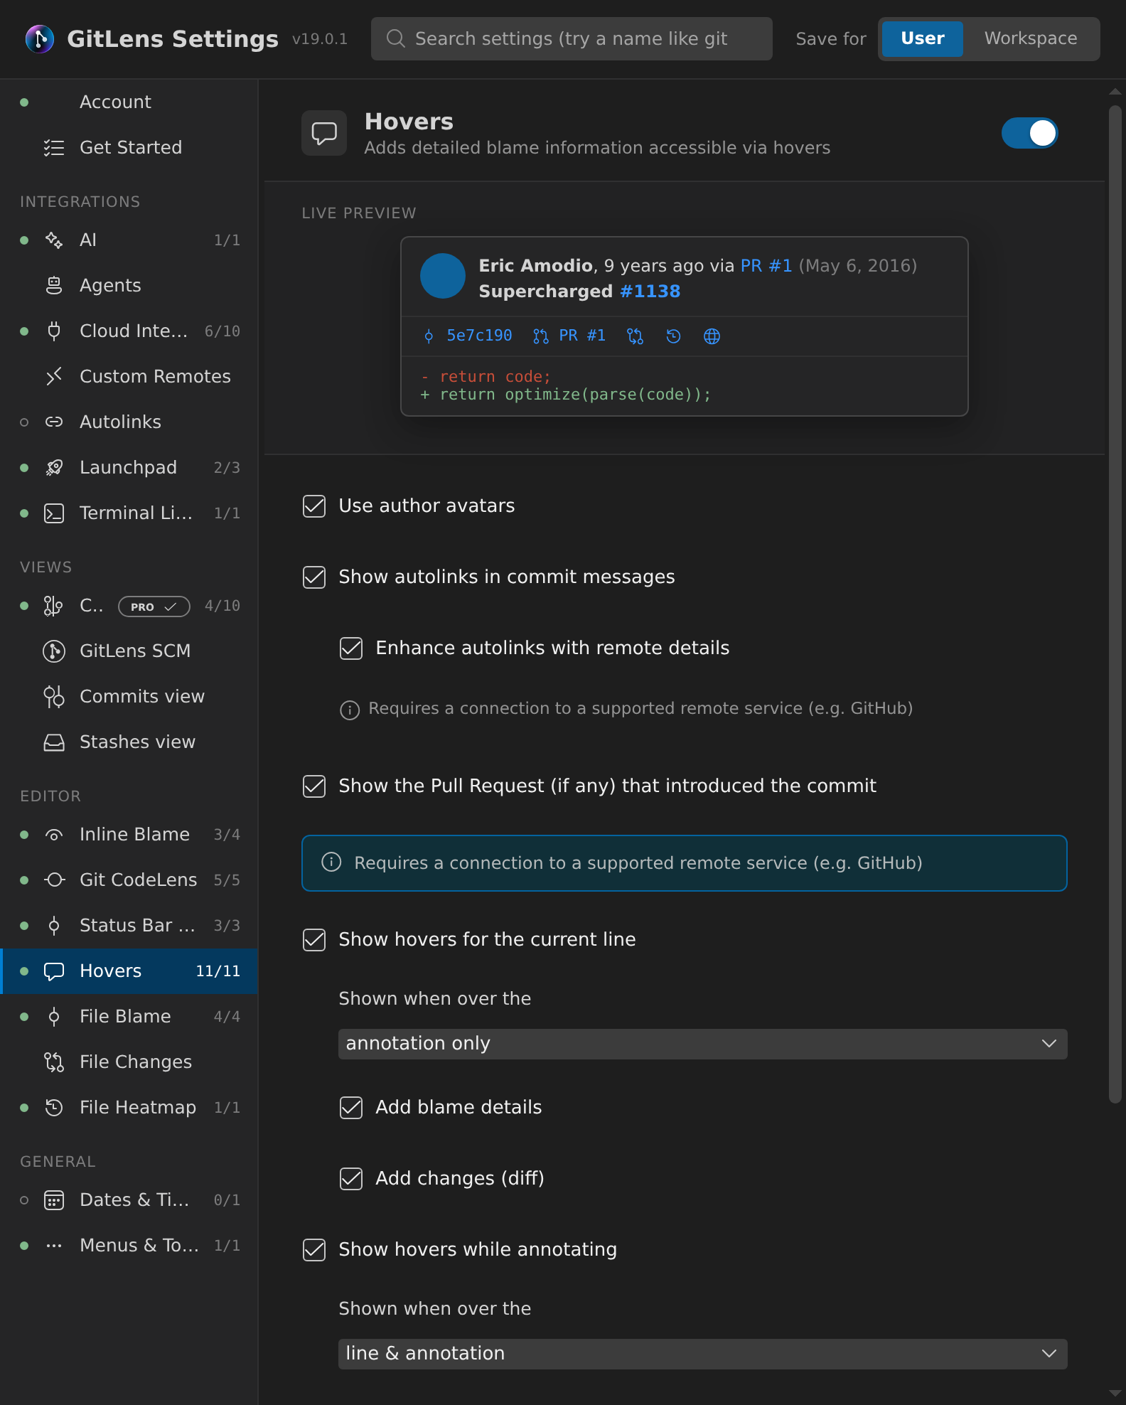Click info icon in Pull Request notice
The width and height of the screenshot is (1126, 1405).
[x=332, y=862]
